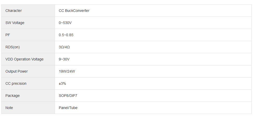Click the Package label cell
The height and width of the screenshot is (116, 254).
coord(12,96)
